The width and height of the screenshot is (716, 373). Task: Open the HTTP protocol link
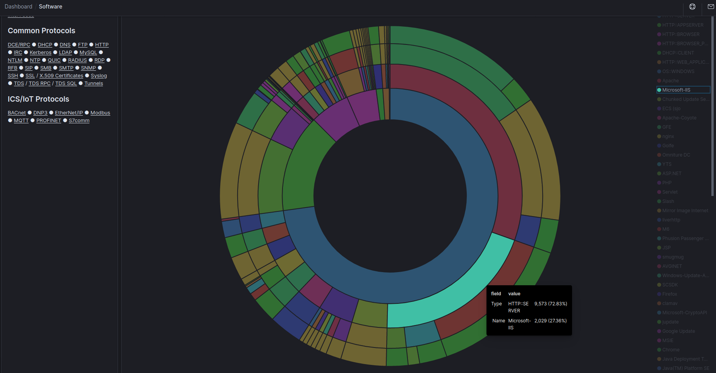pos(101,44)
